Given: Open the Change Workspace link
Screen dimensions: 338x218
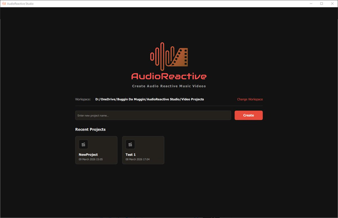Looking at the screenshot, I should (250, 99).
